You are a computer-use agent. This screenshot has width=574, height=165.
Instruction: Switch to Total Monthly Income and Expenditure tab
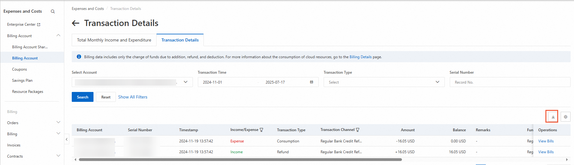114,40
